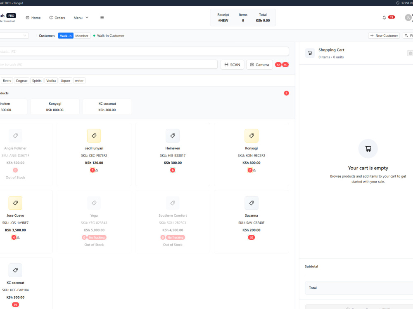Click the clock icon in top bar
This screenshot has width=413, height=309.
click(398, 3)
